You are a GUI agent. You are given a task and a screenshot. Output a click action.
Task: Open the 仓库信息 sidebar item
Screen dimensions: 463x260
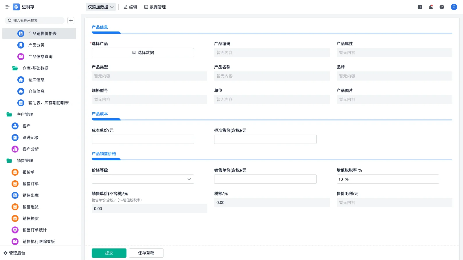[x=39, y=80]
